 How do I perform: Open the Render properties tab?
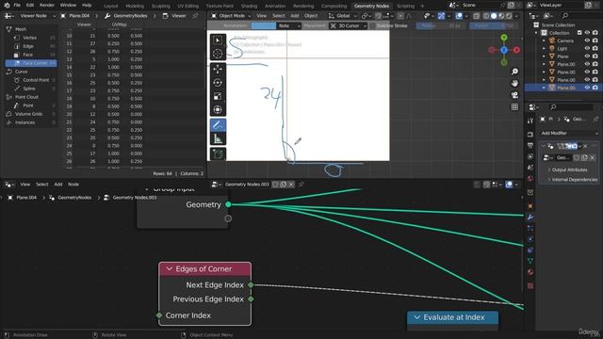tap(530, 135)
